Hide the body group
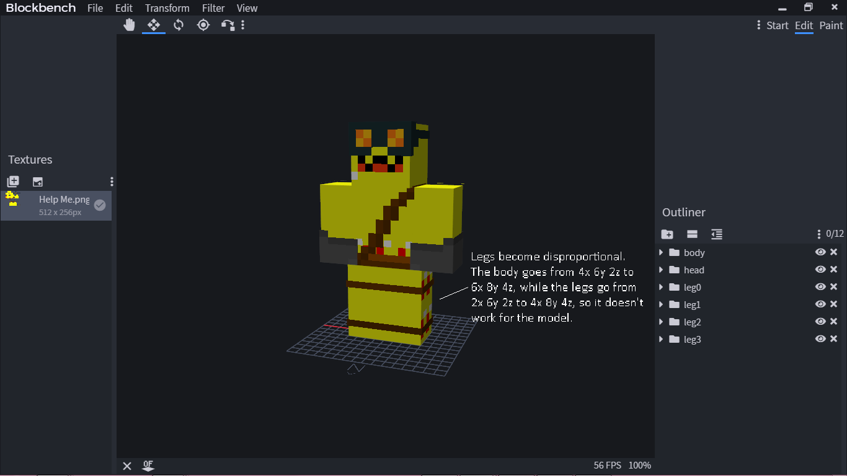The image size is (847, 476). [x=820, y=252]
